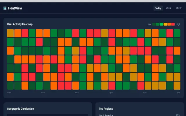Click the 8pm axis label

click(x=178, y=93)
